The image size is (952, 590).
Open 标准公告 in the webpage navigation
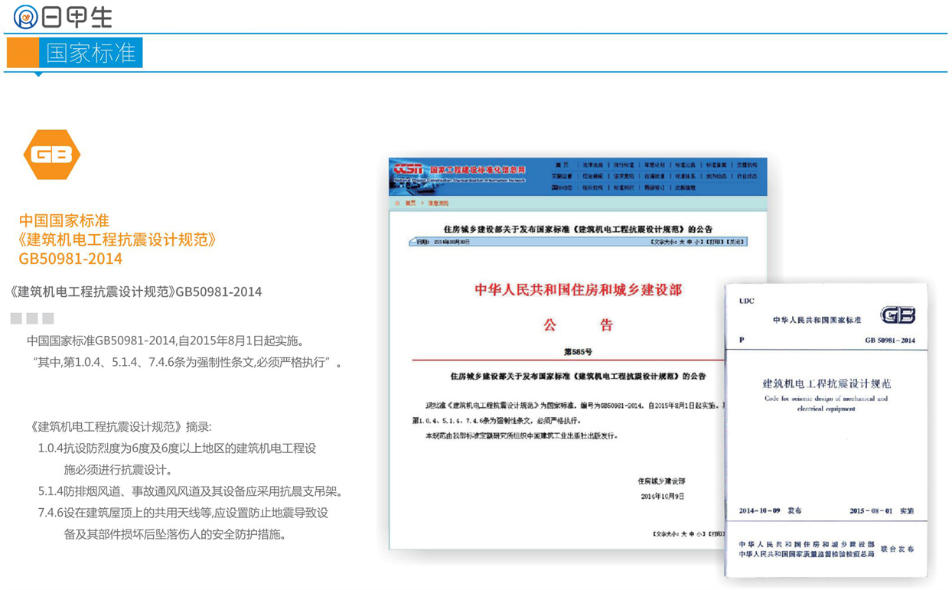pyautogui.click(x=685, y=165)
